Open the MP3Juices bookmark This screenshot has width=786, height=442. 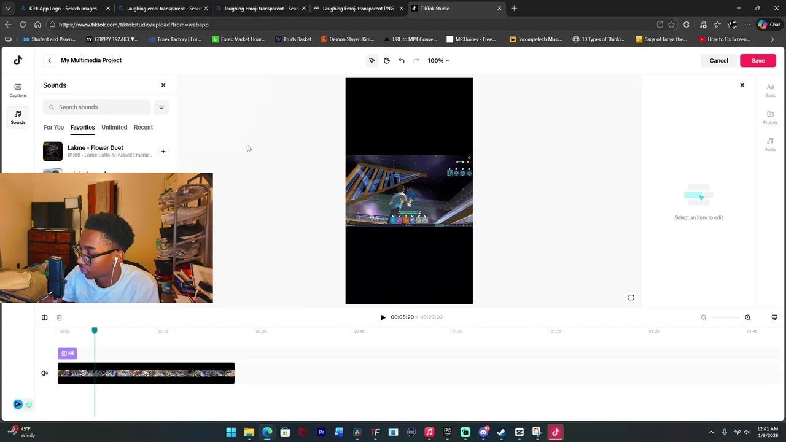pos(471,39)
